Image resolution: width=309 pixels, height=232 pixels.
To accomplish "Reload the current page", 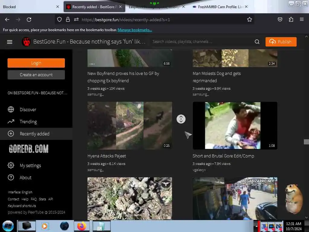I will [x=29, y=20].
